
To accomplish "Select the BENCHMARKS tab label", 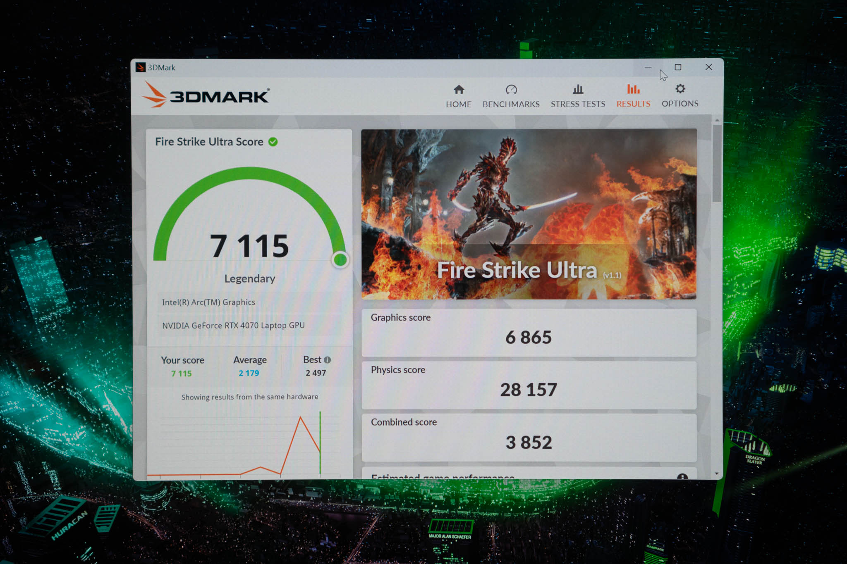I will [x=511, y=104].
